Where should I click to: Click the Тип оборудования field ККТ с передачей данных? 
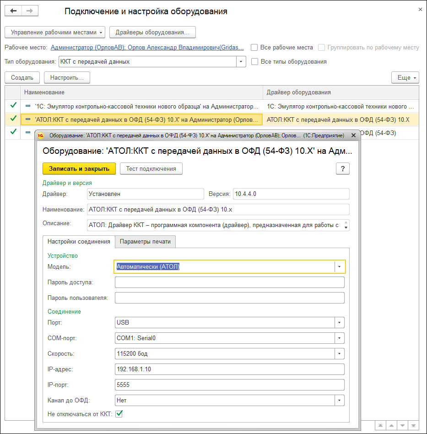[147, 61]
